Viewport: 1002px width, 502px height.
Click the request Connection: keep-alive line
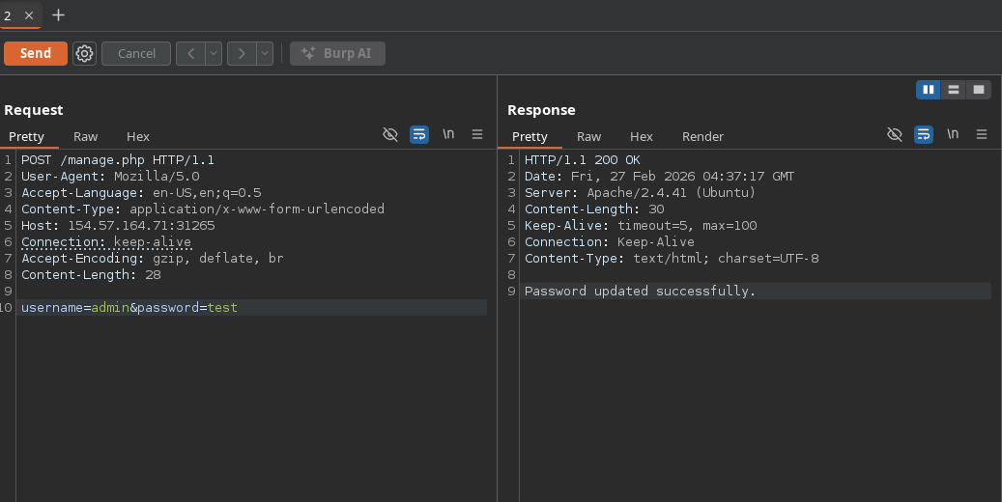[106, 242]
